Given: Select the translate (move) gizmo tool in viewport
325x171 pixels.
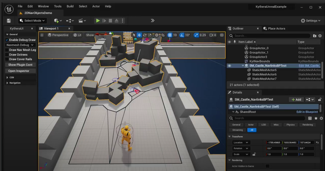Looking at the screenshot, I should click(x=140, y=35).
